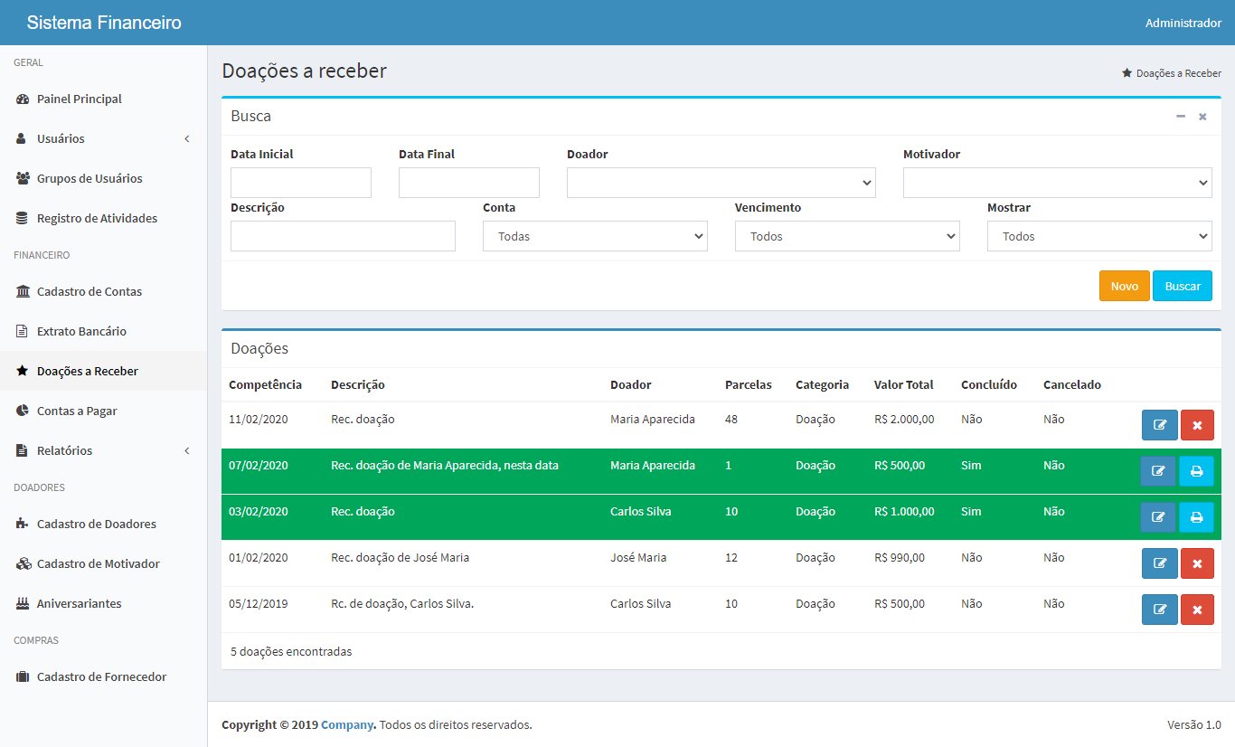Viewport: 1235px width, 747px height.
Task: Delete the José Maria donation entry
Action: point(1197,563)
